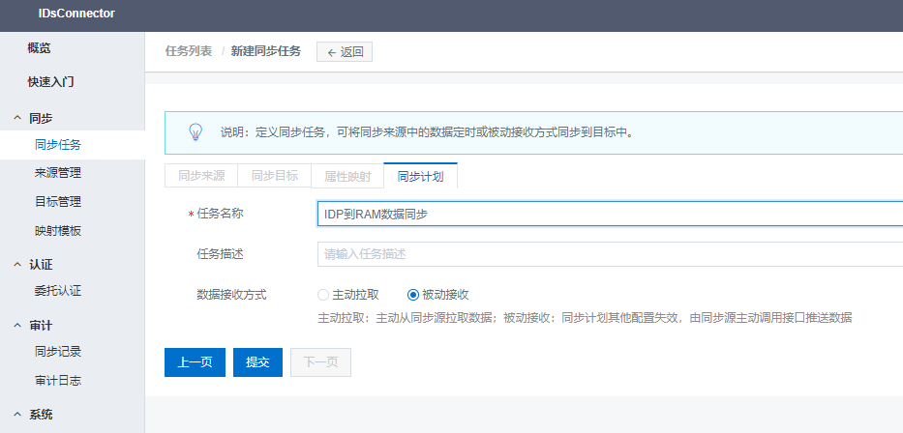This screenshot has height=433, width=903.
Task: Click the 返回 back button
Action: tap(345, 52)
